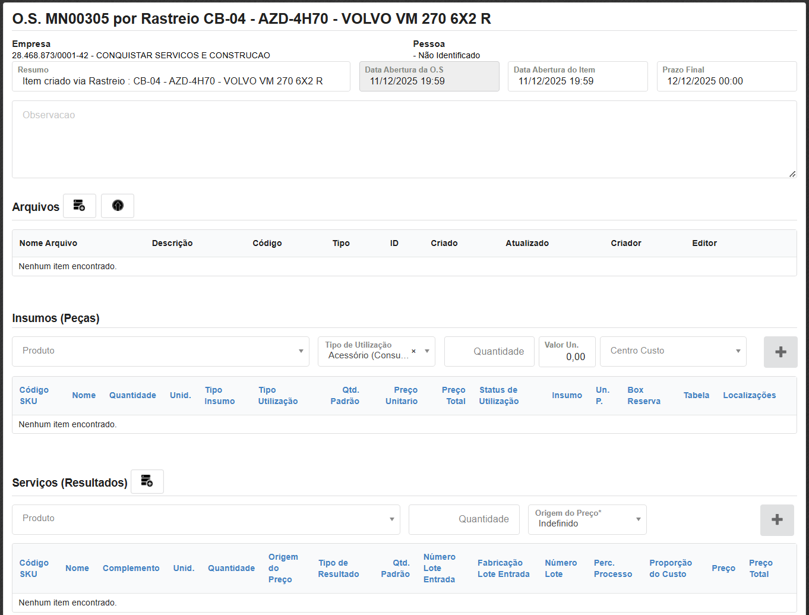The image size is (809, 615).
Task: Click the Quantidade field in Insumos row
Action: (489, 352)
